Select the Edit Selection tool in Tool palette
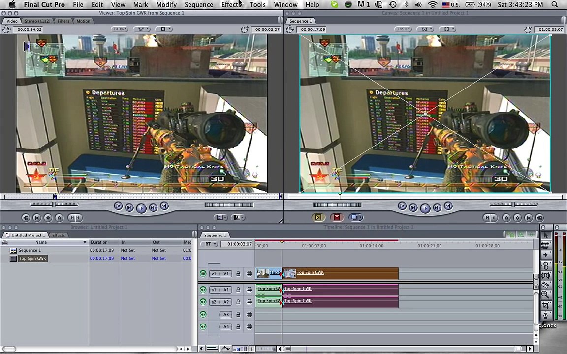Viewport: 567px width, 354px height. pos(546,245)
